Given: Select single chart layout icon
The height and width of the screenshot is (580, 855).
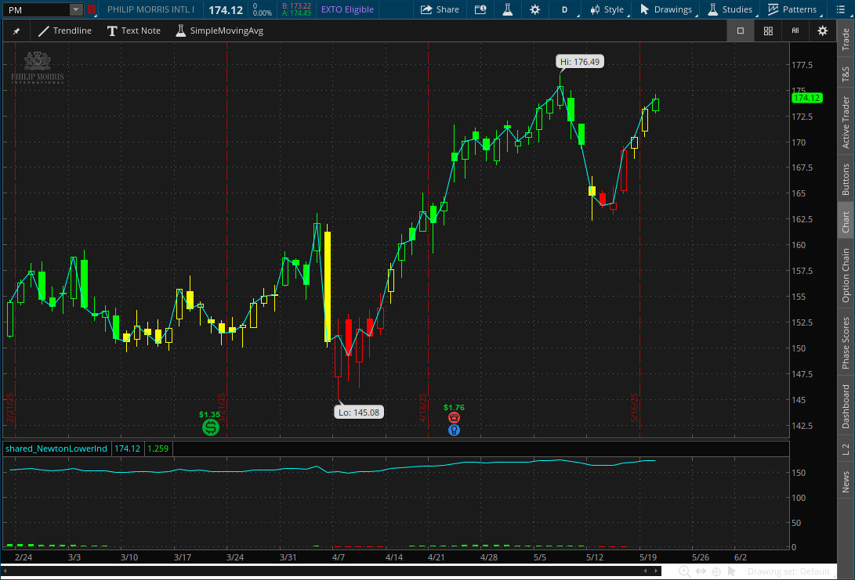Looking at the screenshot, I should (x=741, y=31).
